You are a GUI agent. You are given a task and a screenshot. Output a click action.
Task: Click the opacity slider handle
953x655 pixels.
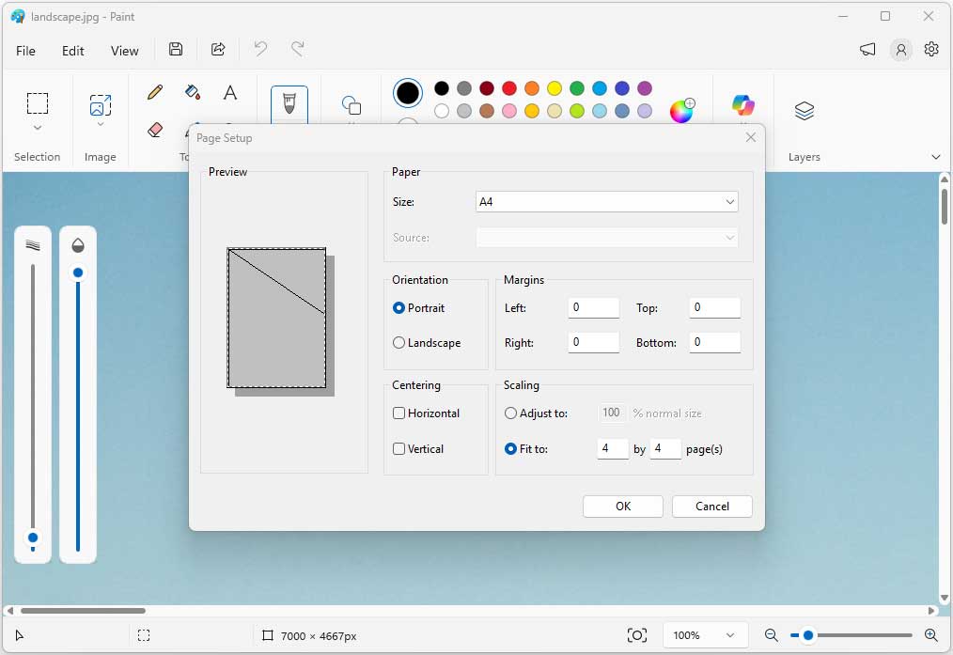(78, 273)
